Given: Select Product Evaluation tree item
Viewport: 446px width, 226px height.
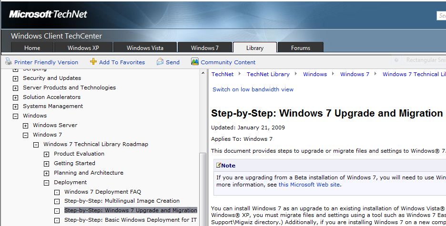Looking at the screenshot, I should click(x=79, y=154).
